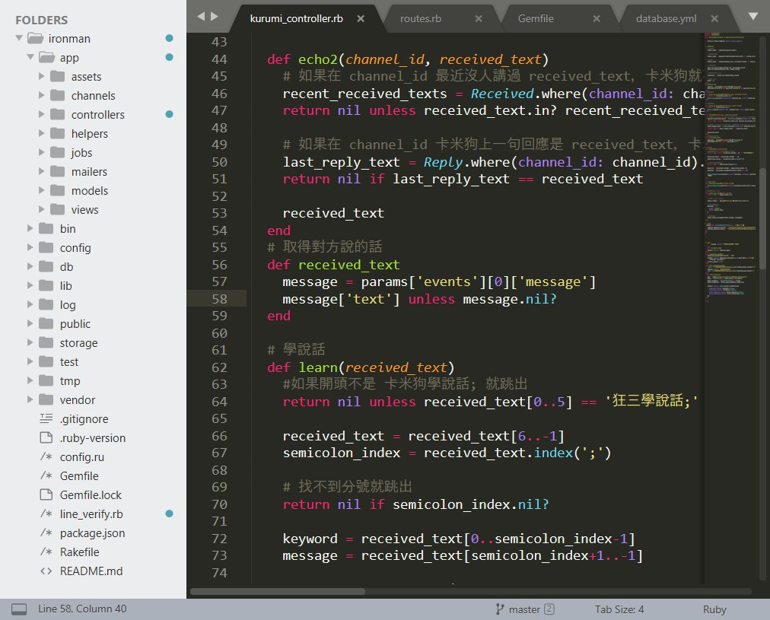Click the mailers folder icon
This screenshot has height=620, width=770.
58,171
